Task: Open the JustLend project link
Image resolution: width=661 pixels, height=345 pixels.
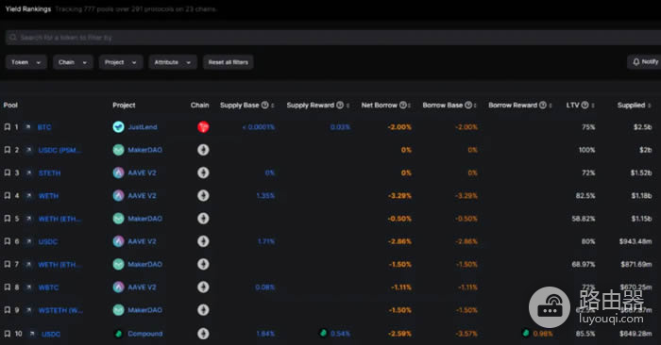Action: pos(143,127)
